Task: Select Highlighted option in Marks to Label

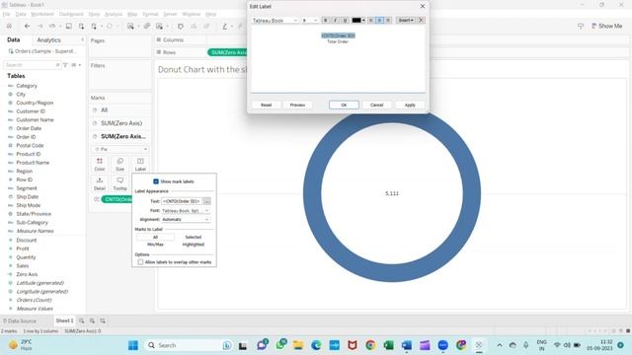Action: click(194, 245)
